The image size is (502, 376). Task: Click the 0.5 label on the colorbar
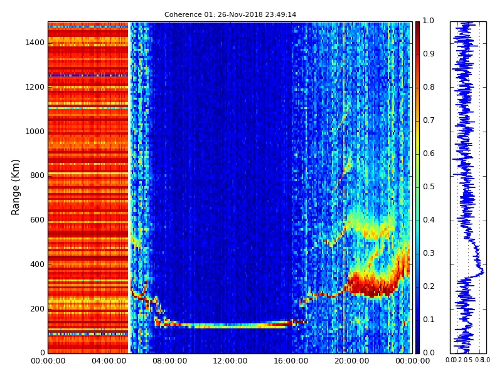429,187
